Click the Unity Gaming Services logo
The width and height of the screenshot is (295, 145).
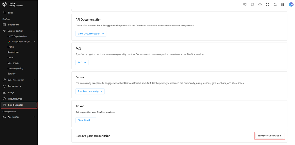click(x=13, y=4)
